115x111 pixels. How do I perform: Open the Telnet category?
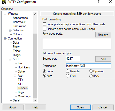[x=17, y=51]
